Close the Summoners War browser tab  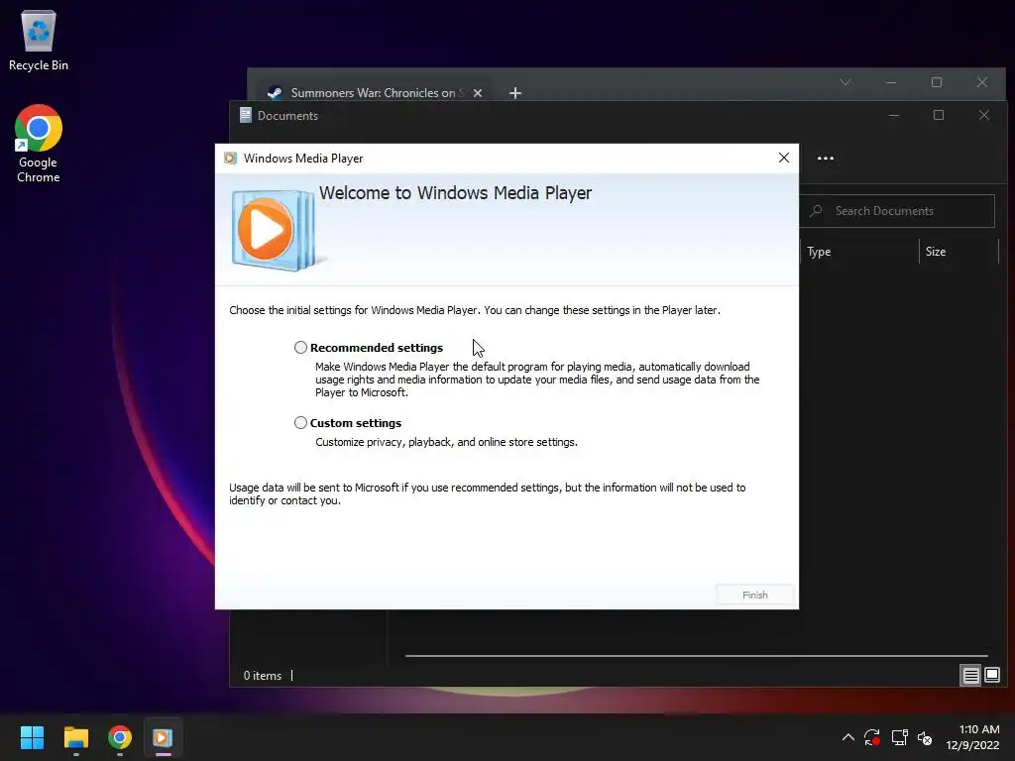(478, 93)
